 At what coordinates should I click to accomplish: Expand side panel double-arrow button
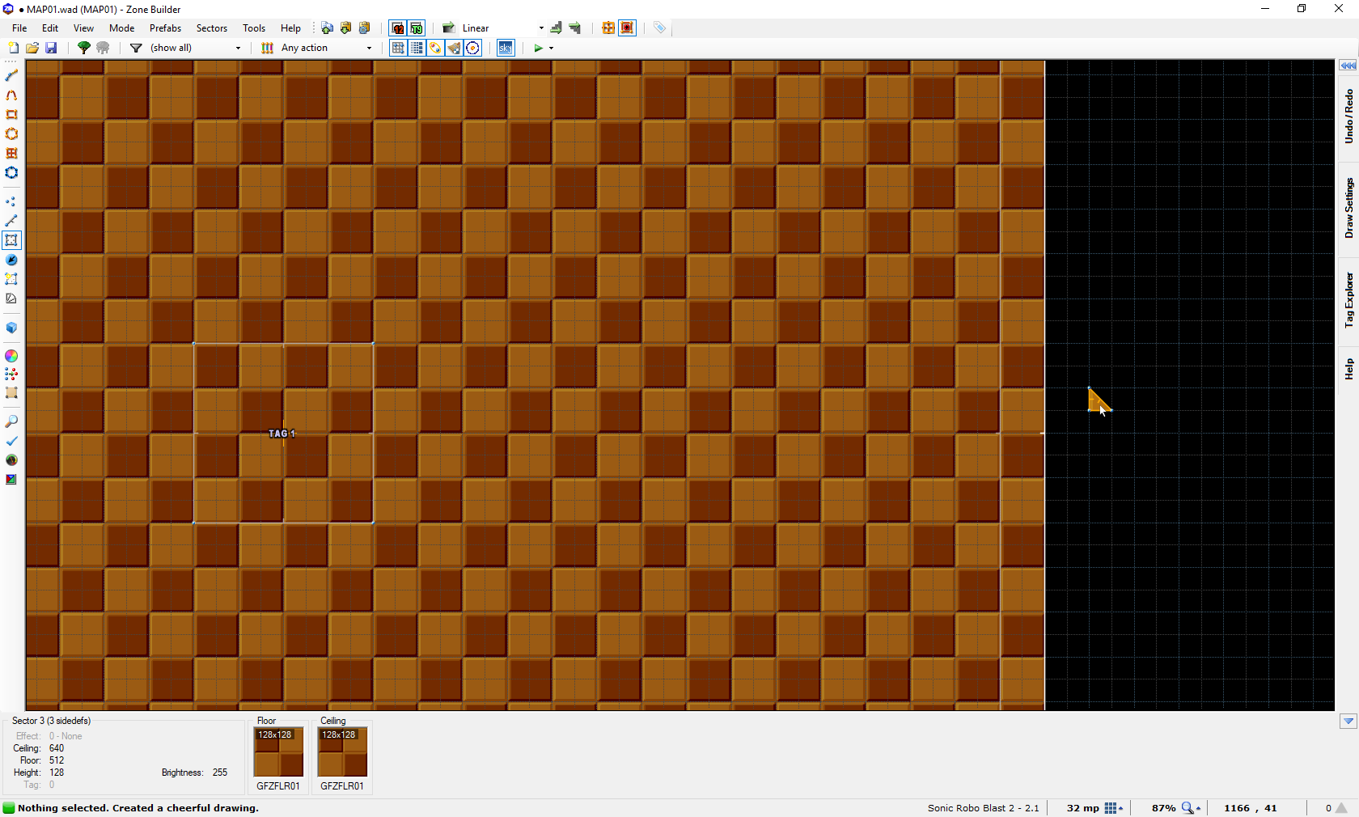click(1348, 65)
